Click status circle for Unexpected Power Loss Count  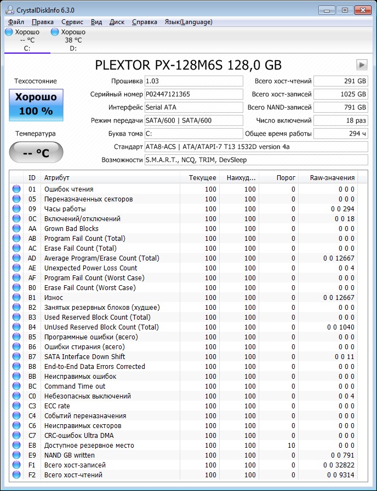(x=16, y=268)
